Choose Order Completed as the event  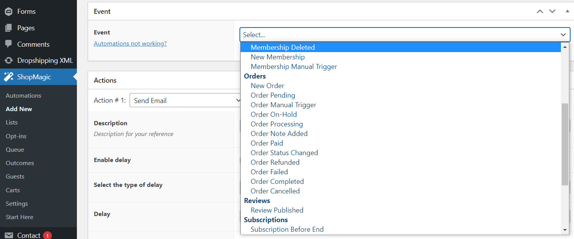click(277, 181)
